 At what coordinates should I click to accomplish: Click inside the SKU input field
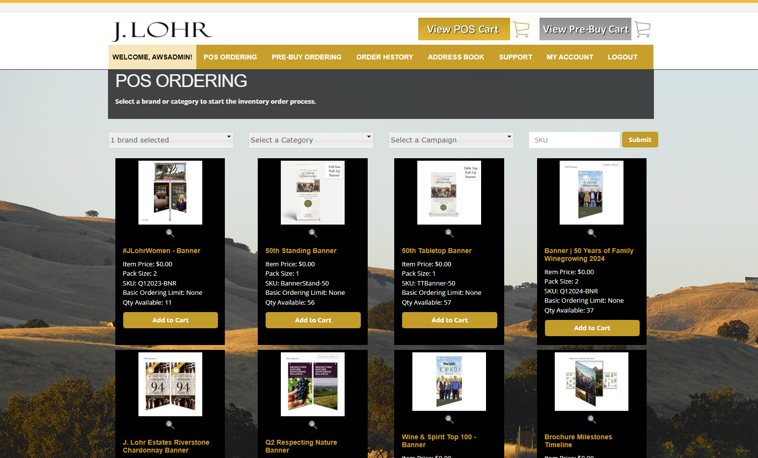(573, 140)
